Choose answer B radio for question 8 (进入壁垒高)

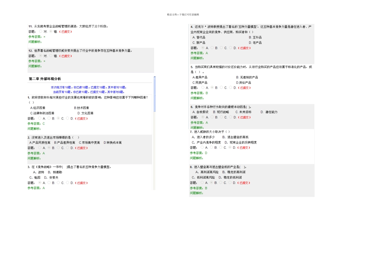click(x=211, y=182)
